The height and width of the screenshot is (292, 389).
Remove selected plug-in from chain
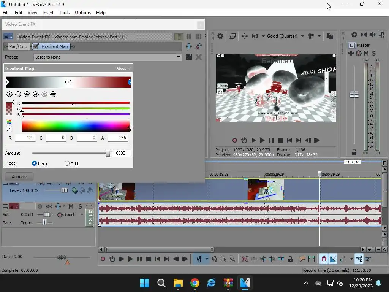pyautogui.click(x=198, y=46)
